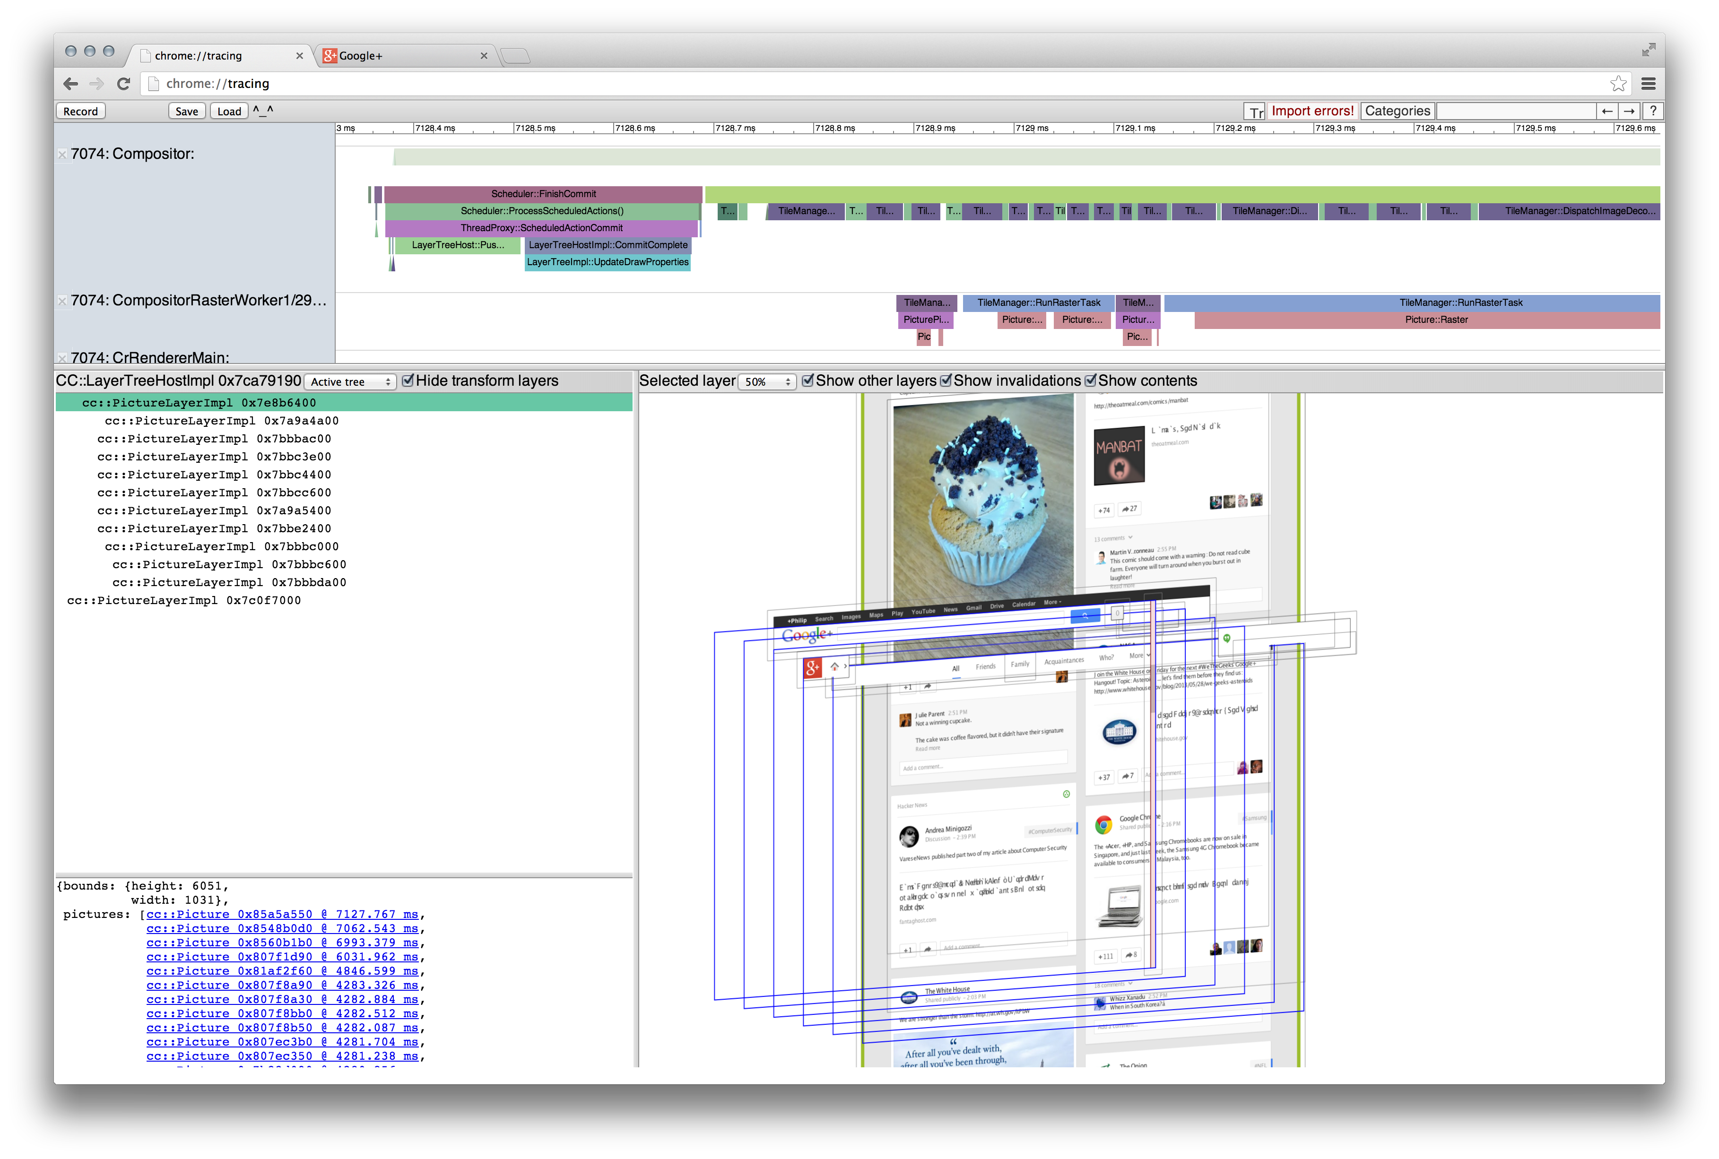This screenshot has height=1159, width=1719.
Task: Bookmark the page via the star icon
Action: pos(1618,84)
